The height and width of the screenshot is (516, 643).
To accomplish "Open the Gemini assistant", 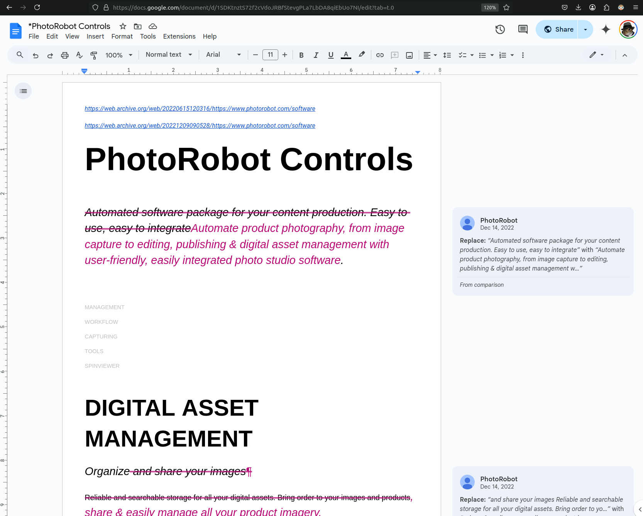I will pos(606,29).
